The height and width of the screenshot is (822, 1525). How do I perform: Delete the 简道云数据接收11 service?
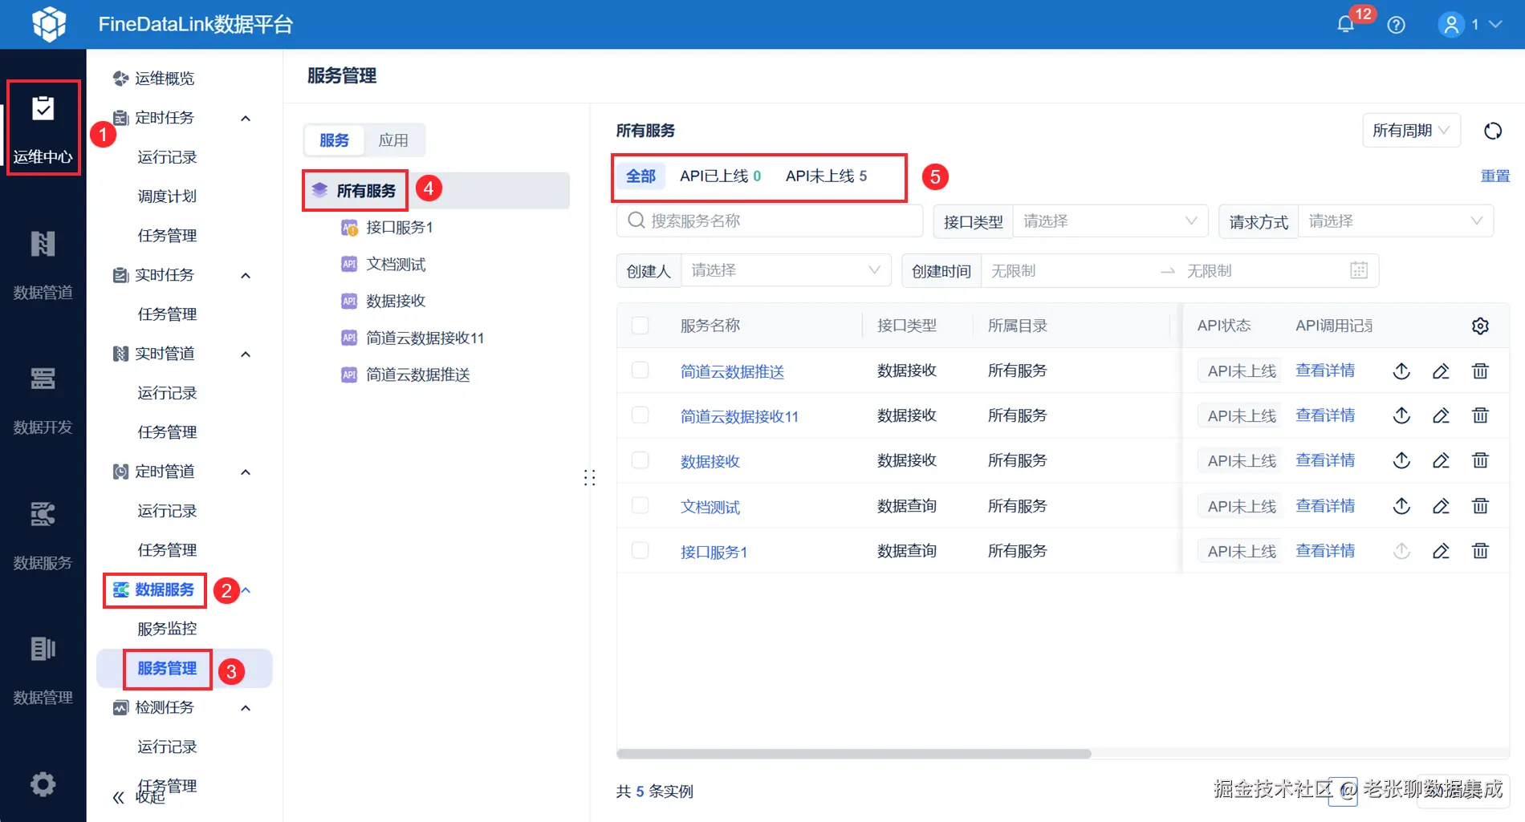click(x=1480, y=415)
